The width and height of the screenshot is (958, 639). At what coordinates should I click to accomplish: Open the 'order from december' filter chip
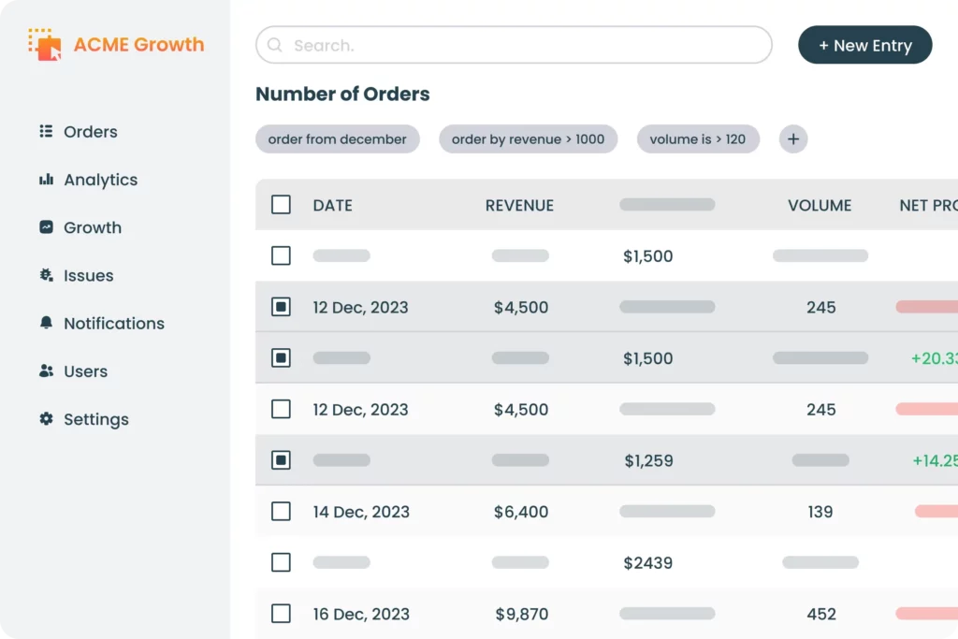(338, 138)
